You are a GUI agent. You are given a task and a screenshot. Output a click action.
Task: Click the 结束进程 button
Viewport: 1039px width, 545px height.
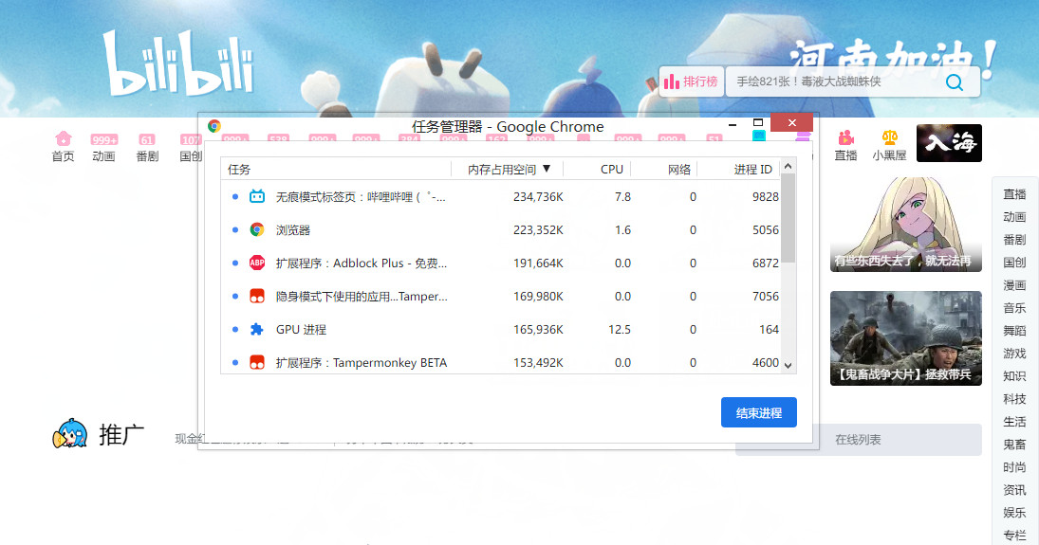758,413
